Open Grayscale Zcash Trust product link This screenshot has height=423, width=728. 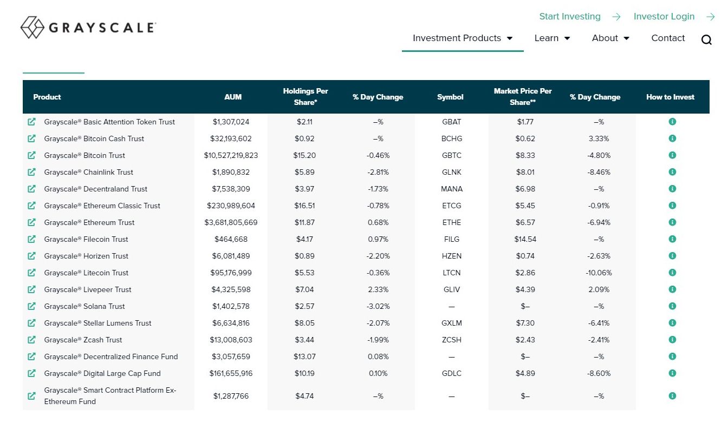click(83, 340)
